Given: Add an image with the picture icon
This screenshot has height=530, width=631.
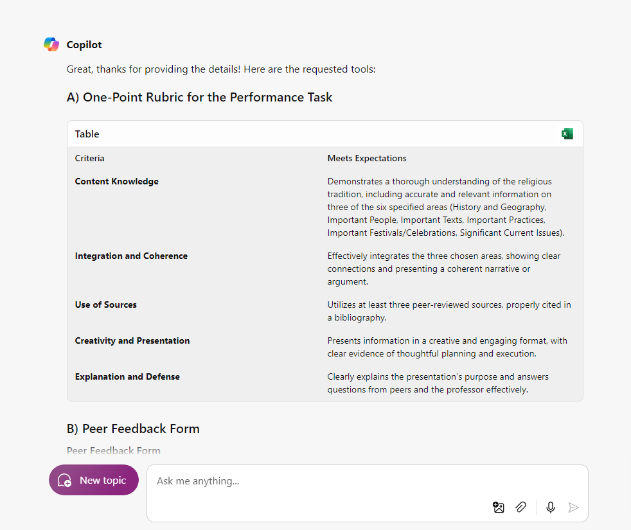Looking at the screenshot, I should click(498, 507).
